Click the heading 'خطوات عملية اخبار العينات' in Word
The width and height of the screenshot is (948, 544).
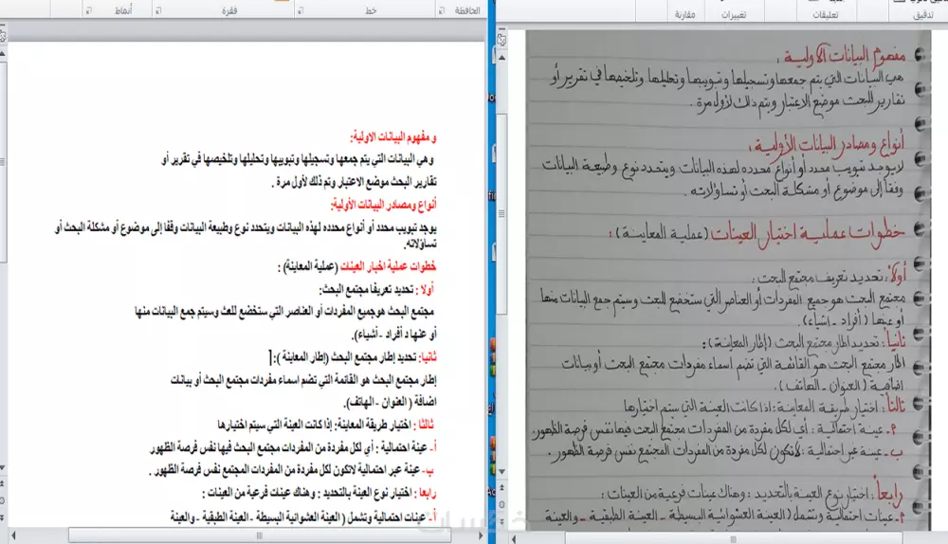coord(388,266)
